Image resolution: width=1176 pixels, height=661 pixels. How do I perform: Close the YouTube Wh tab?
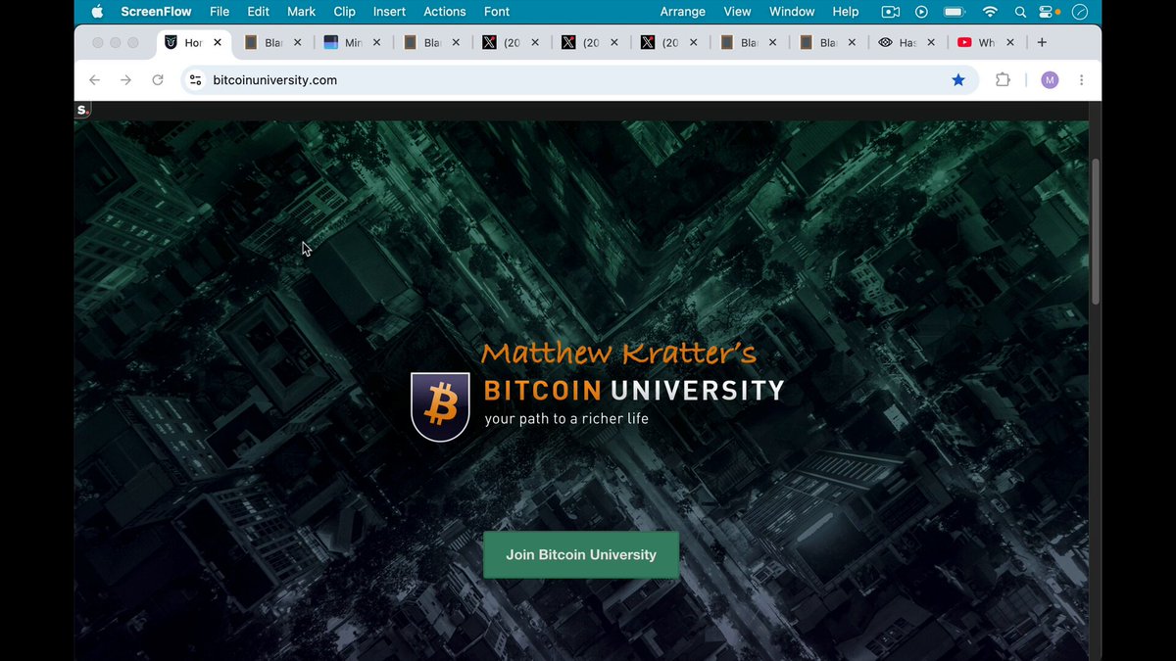tap(1010, 43)
